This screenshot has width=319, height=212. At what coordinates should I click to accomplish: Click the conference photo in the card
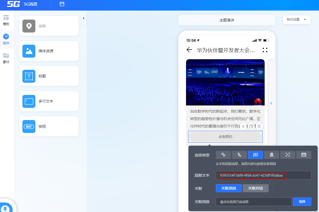pos(225,82)
